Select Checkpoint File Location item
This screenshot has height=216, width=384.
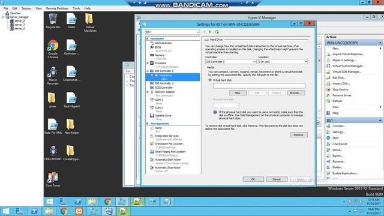tap(169, 144)
